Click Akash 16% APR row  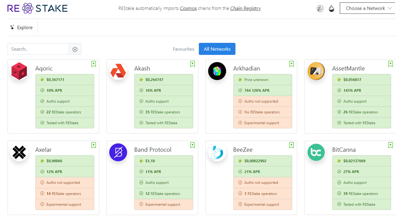[164, 90]
